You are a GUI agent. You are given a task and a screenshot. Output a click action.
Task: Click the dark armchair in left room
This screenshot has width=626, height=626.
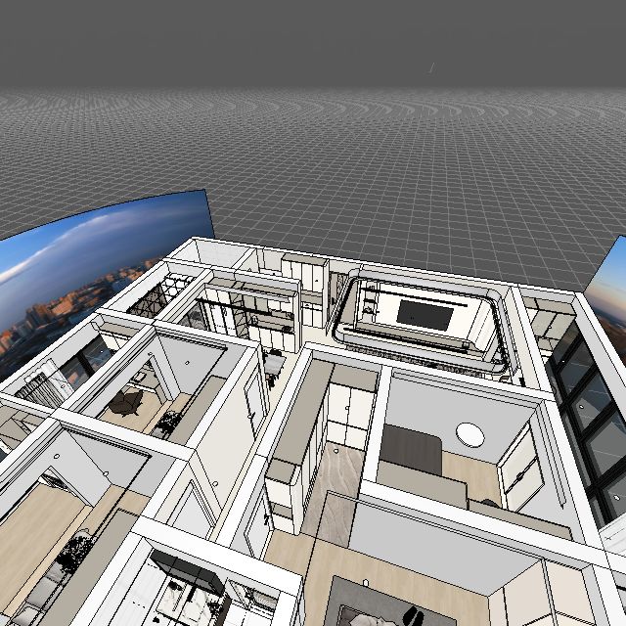[x=127, y=402]
